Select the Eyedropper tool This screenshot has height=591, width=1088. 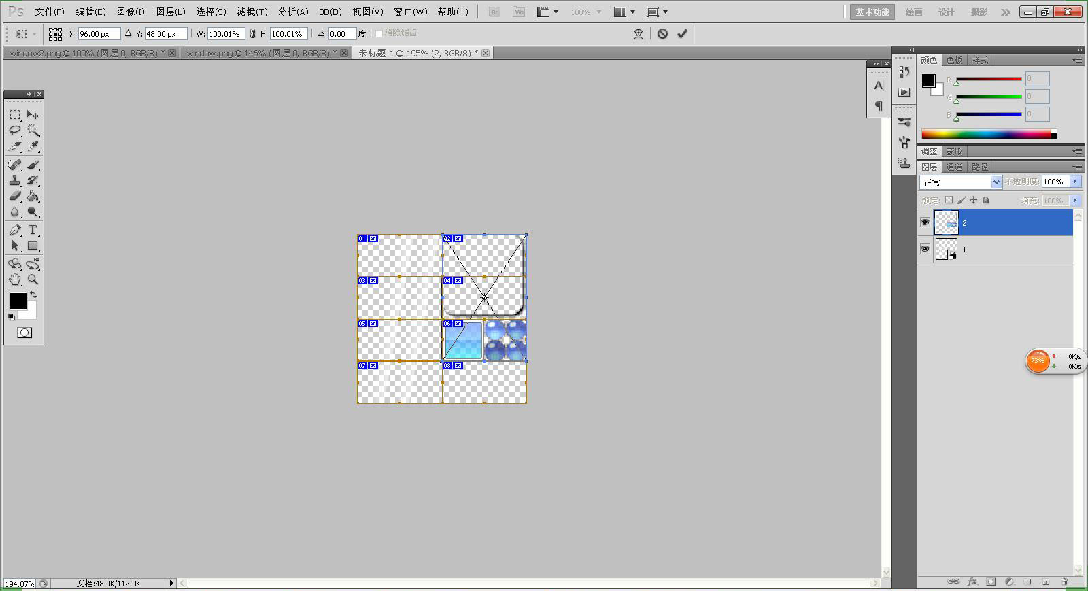(x=33, y=146)
